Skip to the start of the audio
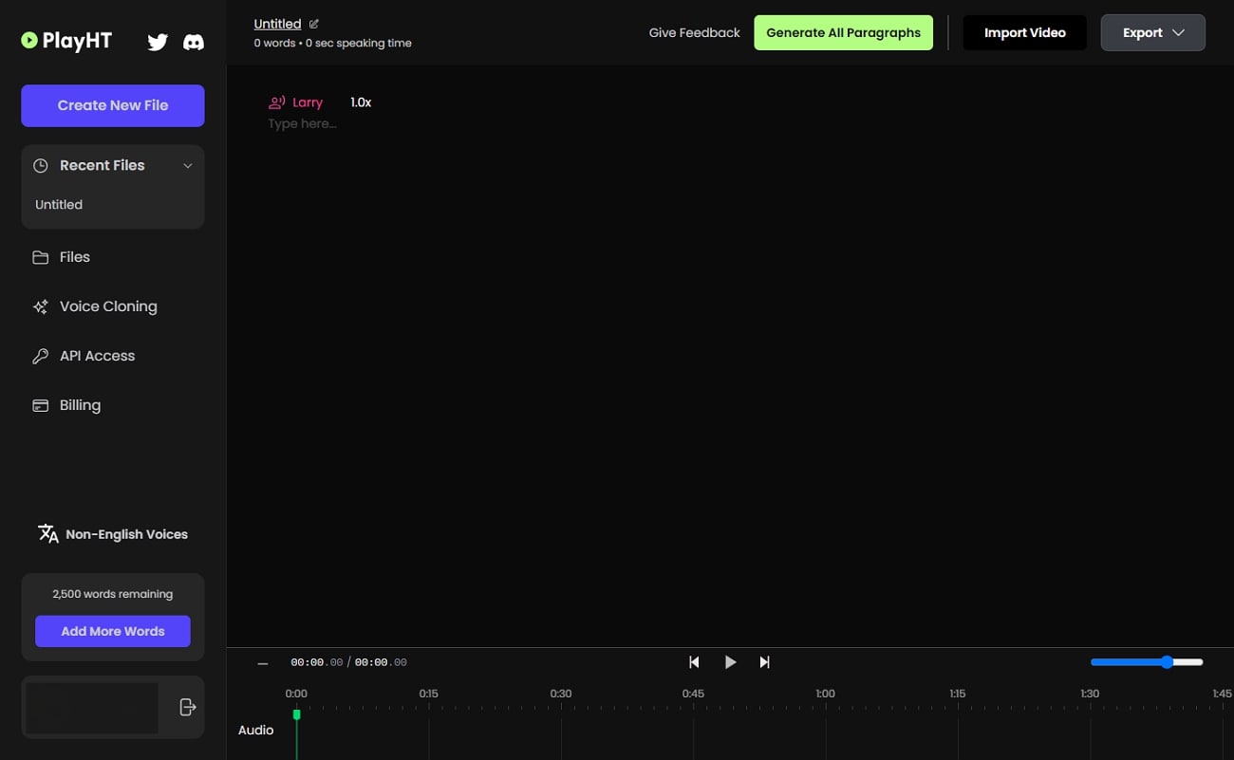1234x760 pixels. click(694, 662)
